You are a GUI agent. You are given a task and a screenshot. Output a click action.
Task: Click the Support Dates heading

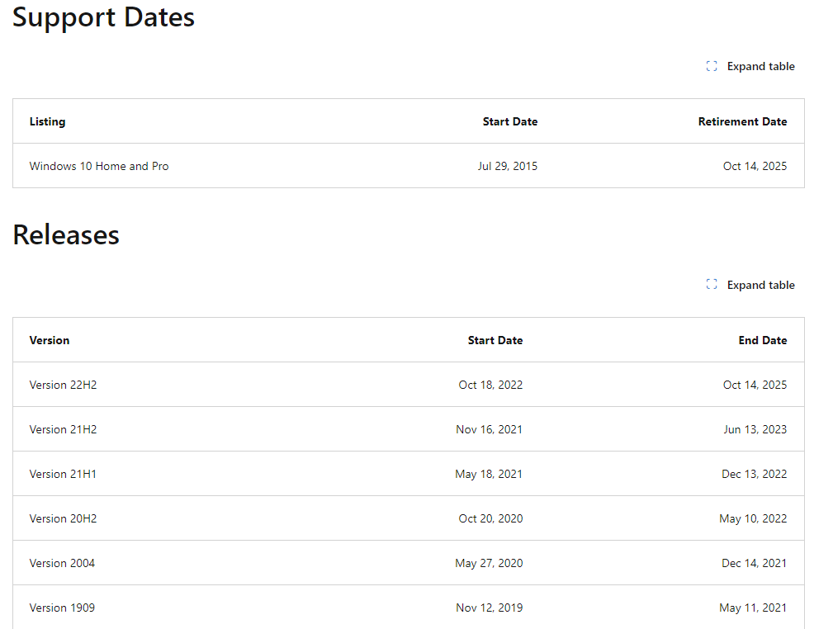pos(103,17)
